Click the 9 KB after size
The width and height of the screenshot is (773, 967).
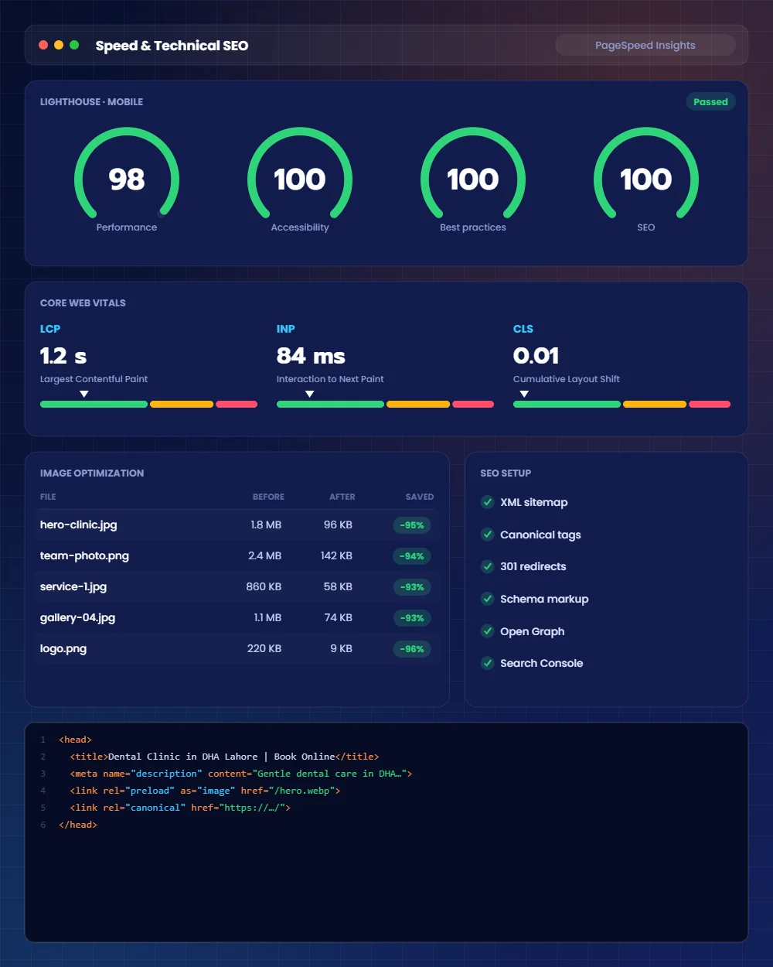(342, 648)
